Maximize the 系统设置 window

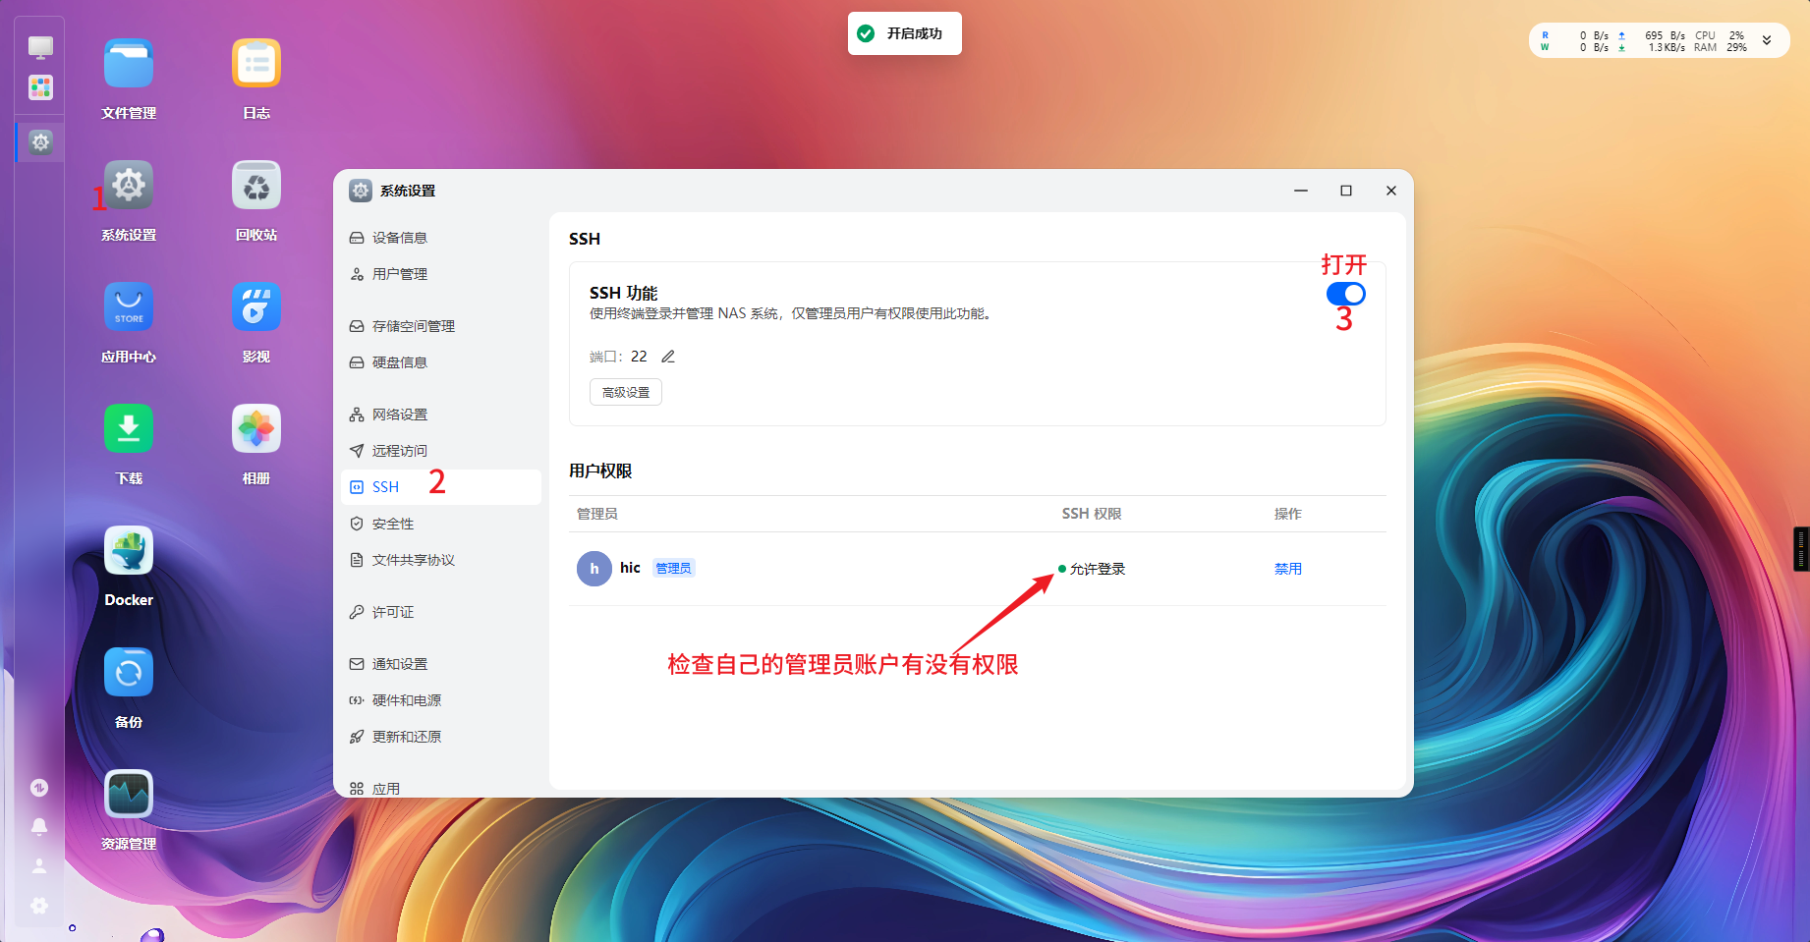(1346, 191)
